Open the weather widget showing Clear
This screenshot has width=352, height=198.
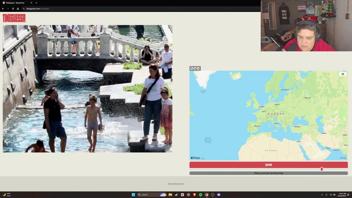click(7, 195)
